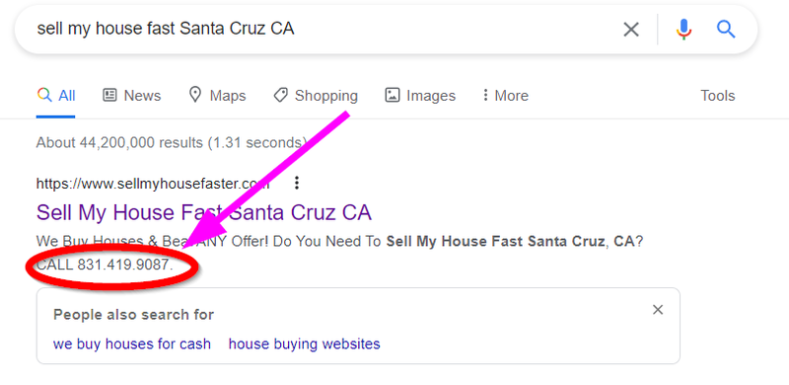Submit search using the blue magnifier icon

726,30
